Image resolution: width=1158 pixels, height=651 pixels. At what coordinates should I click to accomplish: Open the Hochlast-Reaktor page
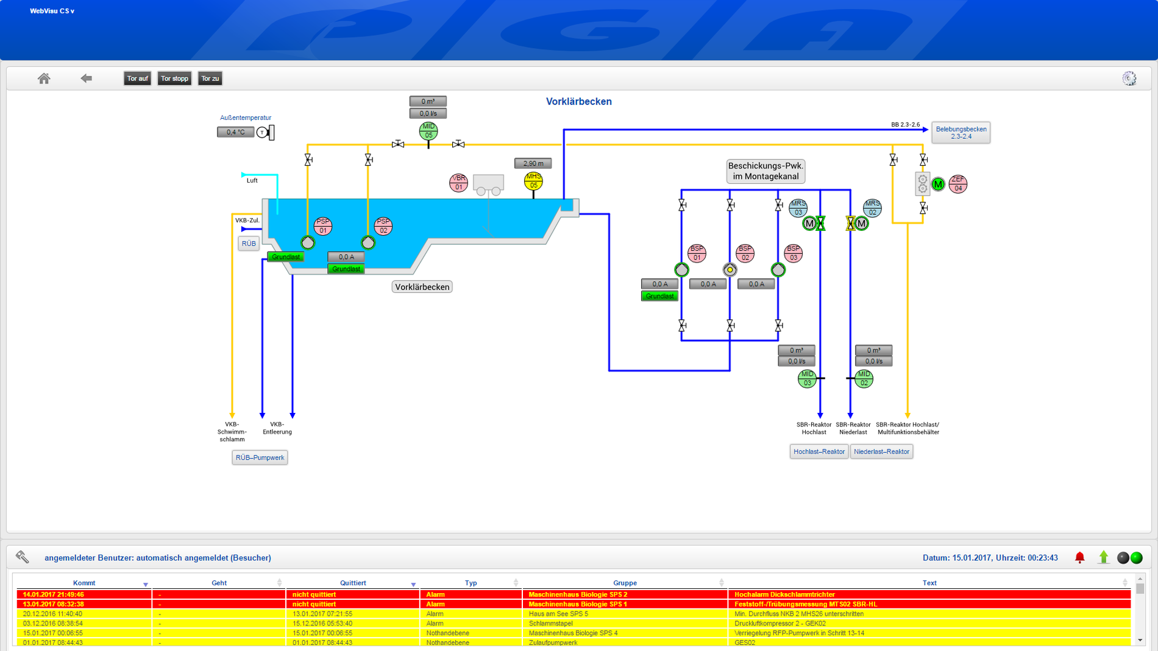[x=819, y=451]
